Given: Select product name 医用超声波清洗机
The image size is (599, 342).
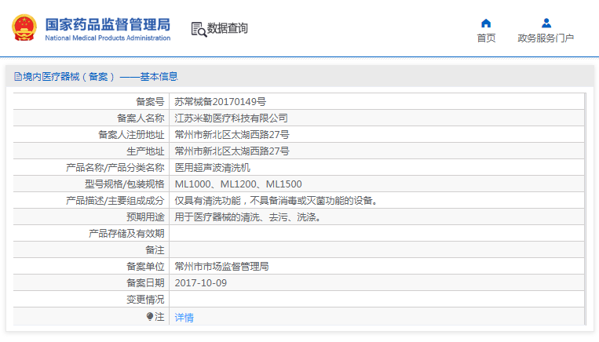Looking at the screenshot, I should click(213, 168).
